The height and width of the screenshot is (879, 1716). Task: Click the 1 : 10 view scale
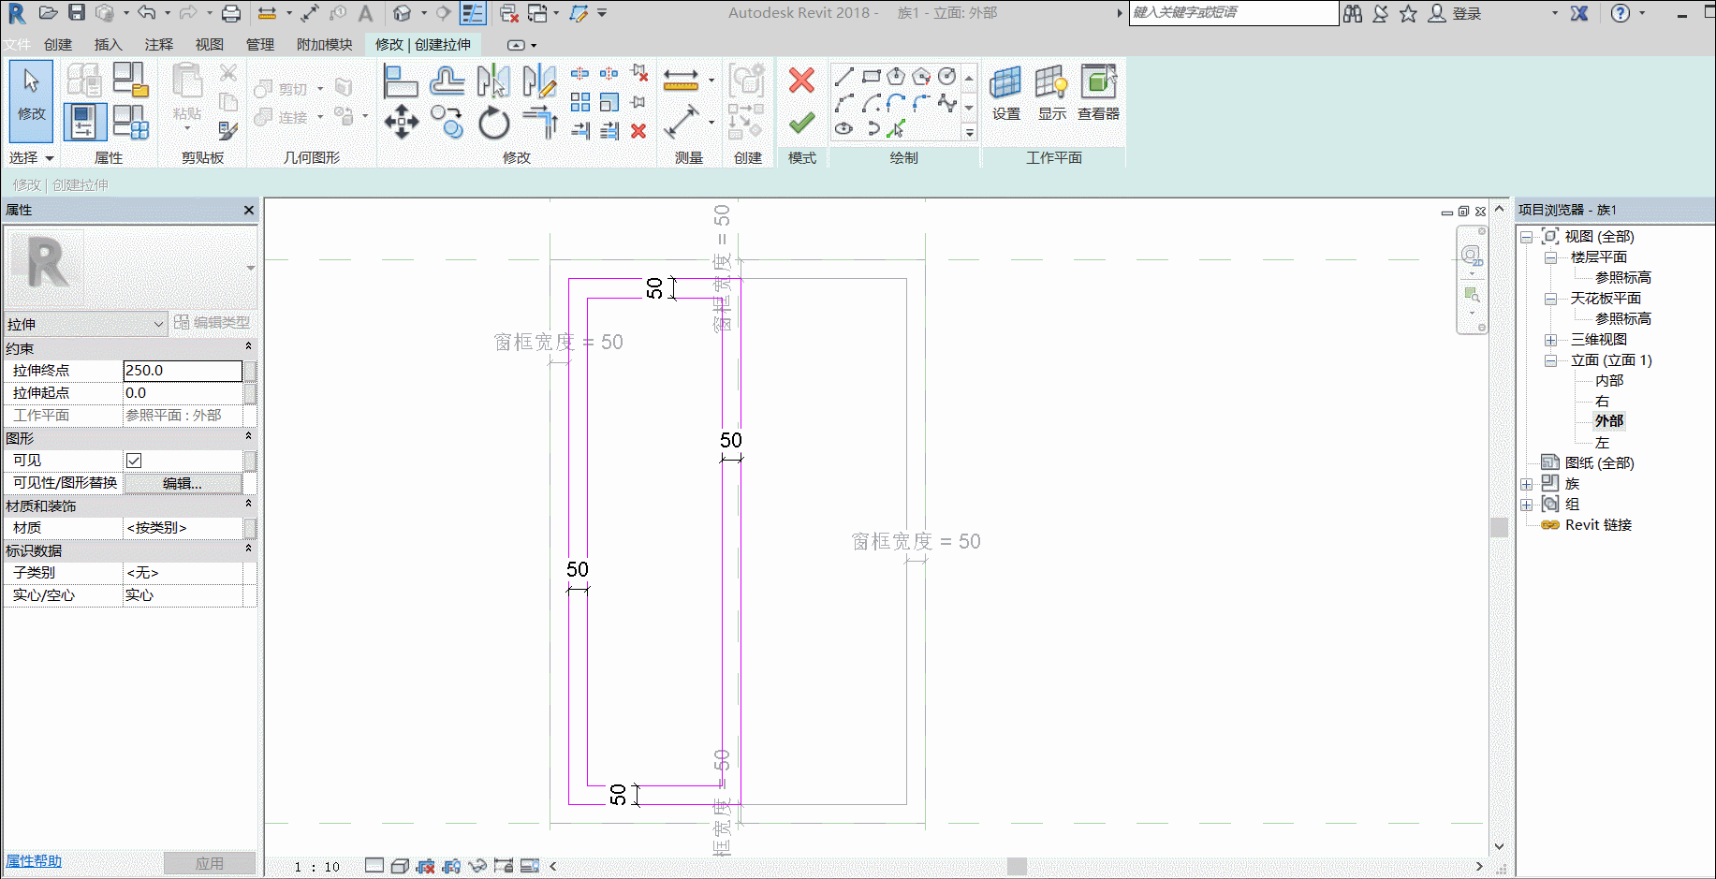pyautogui.click(x=317, y=867)
